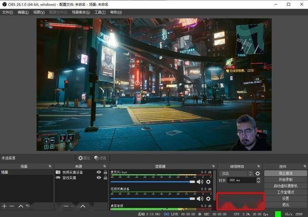The width and height of the screenshot is (308, 217).
Task: Lock the 视频采集设备 source
Action: [105, 172]
